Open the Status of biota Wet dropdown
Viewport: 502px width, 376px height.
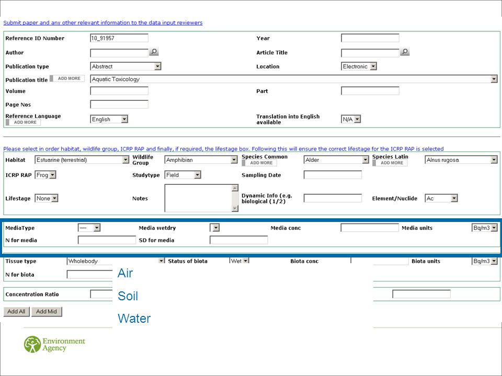click(239, 261)
